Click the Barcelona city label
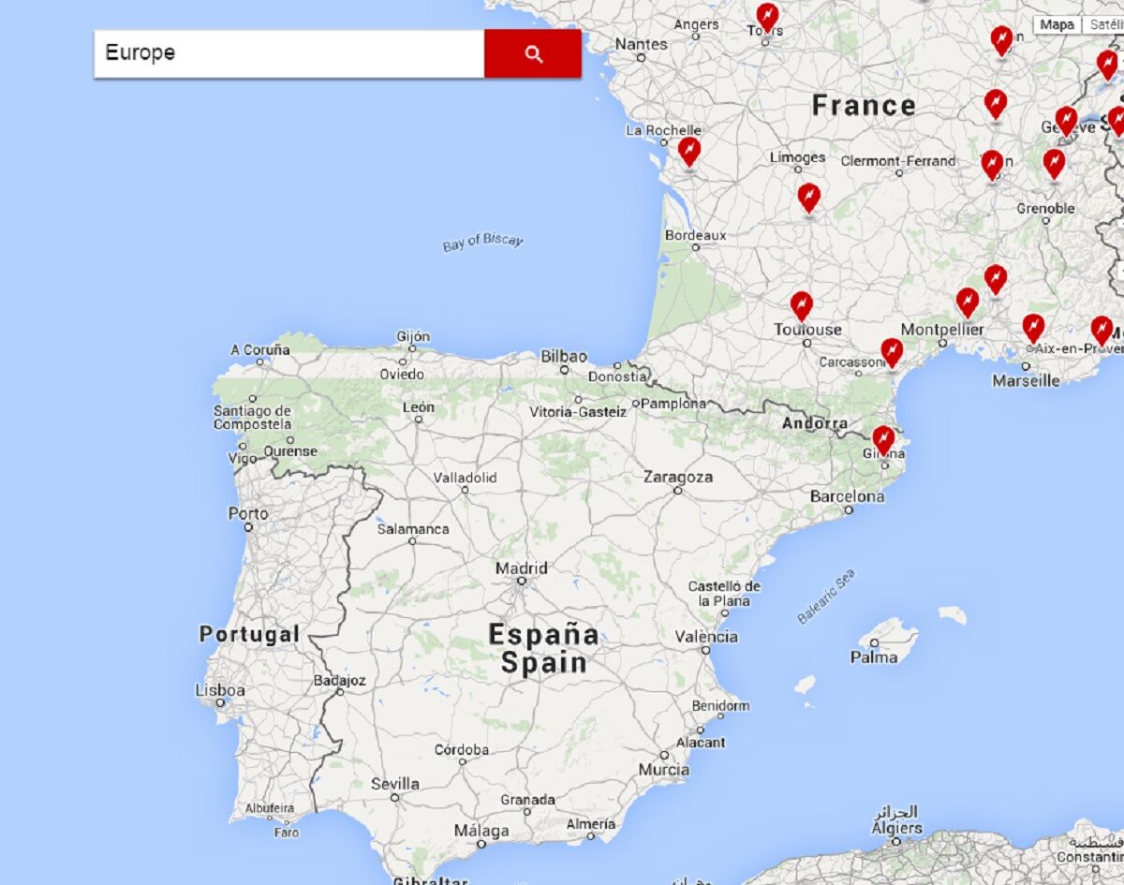 847,496
